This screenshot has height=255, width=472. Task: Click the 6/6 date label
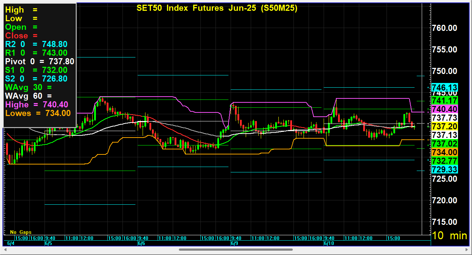pyautogui.click(x=142, y=243)
